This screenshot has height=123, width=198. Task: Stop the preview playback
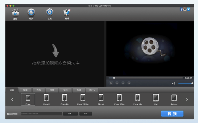point(129,83)
